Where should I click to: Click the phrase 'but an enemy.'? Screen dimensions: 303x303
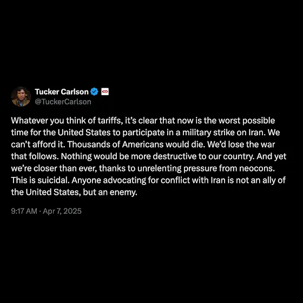[x=110, y=192]
